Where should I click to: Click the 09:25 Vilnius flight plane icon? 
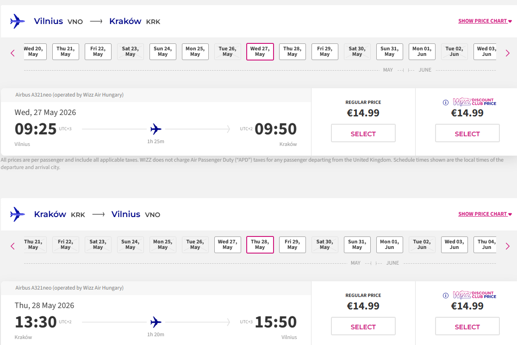[156, 129]
